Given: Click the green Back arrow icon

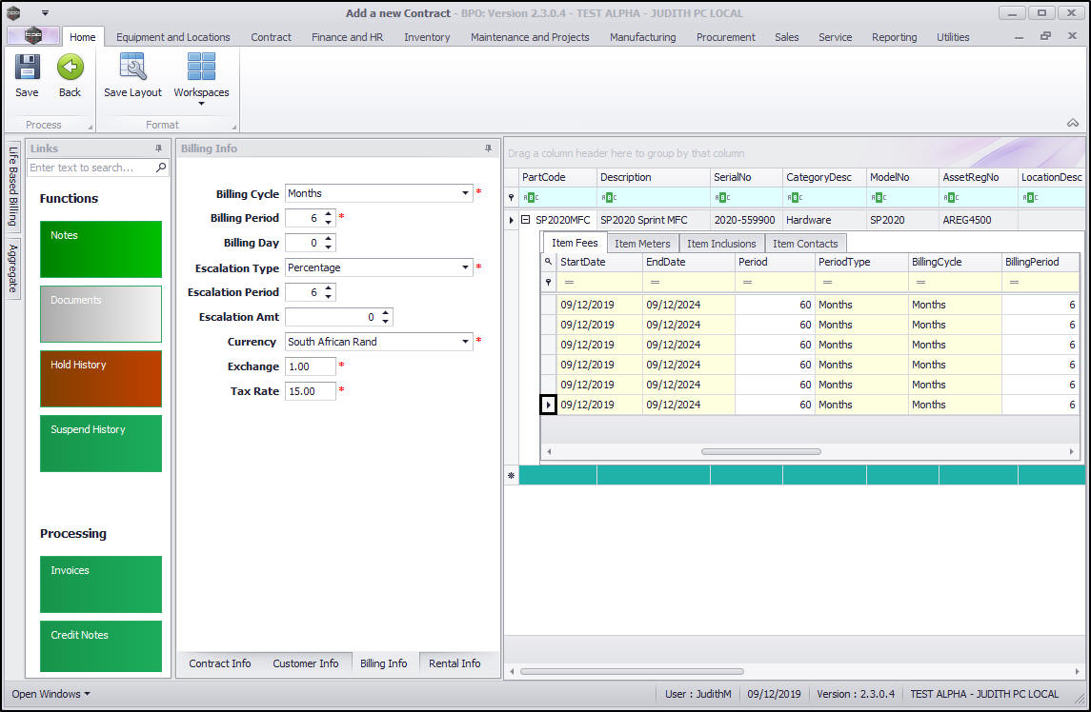Looking at the screenshot, I should 70,68.
